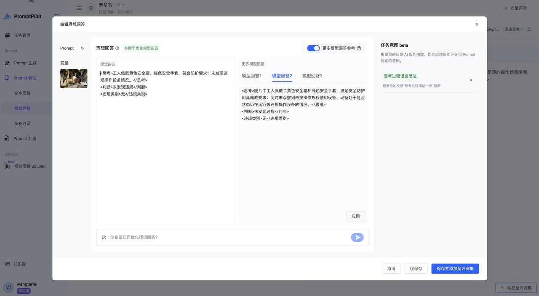Collapse the Prompt panel double-chevron
This screenshot has width=539, height=296.
82,48
